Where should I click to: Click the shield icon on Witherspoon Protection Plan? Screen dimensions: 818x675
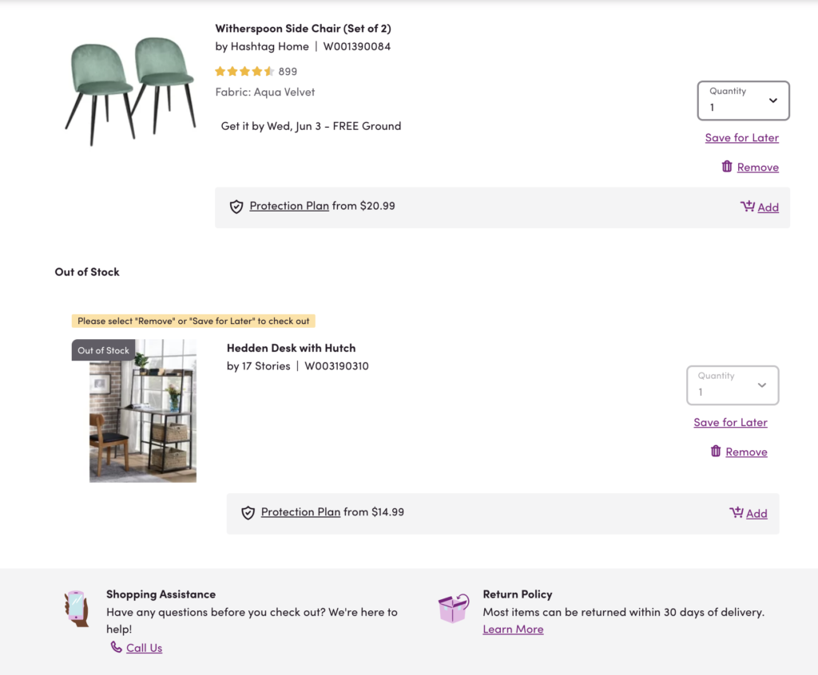pyautogui.click(x=236, y=206)
